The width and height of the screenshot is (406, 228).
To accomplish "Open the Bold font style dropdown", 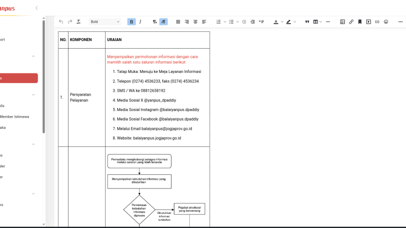I will pos(105,22).
